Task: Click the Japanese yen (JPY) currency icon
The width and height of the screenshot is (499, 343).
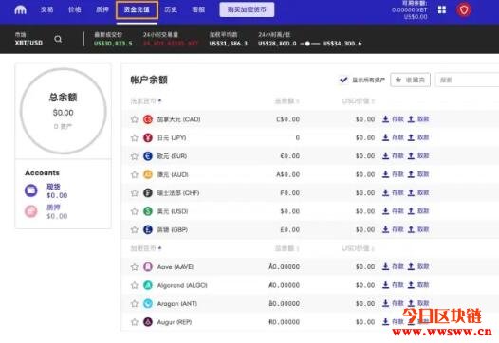Action: 148,138
